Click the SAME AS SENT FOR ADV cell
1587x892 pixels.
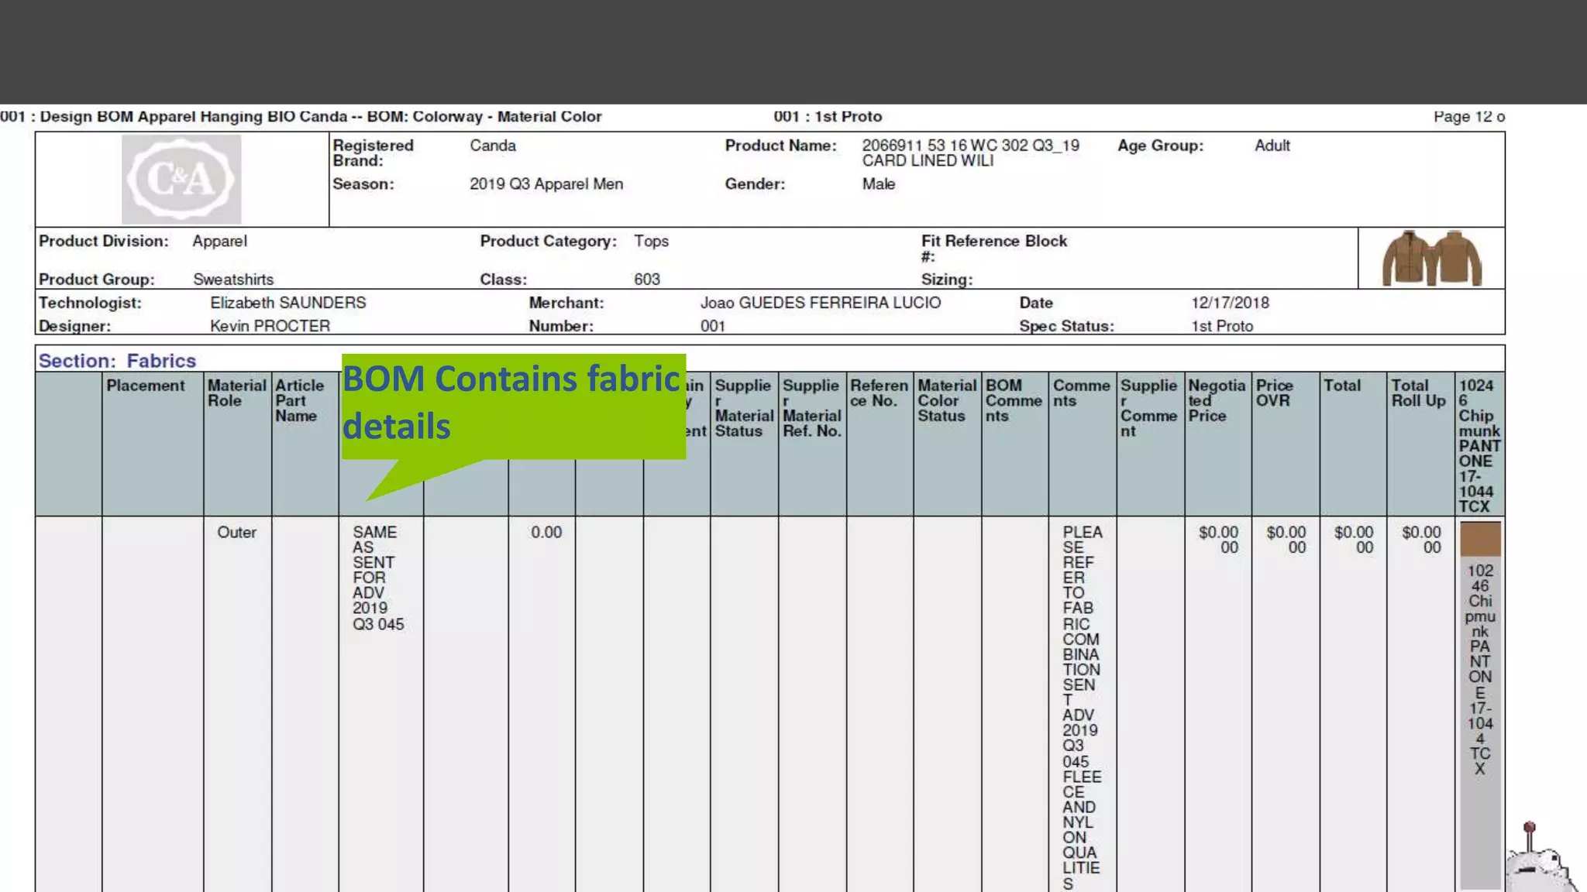tap(378, 578)
